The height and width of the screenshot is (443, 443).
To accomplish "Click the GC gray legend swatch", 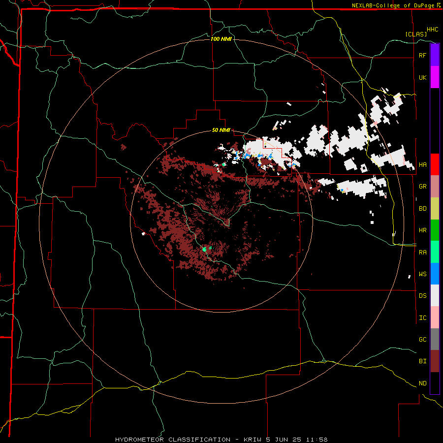I will click(435, 339).
